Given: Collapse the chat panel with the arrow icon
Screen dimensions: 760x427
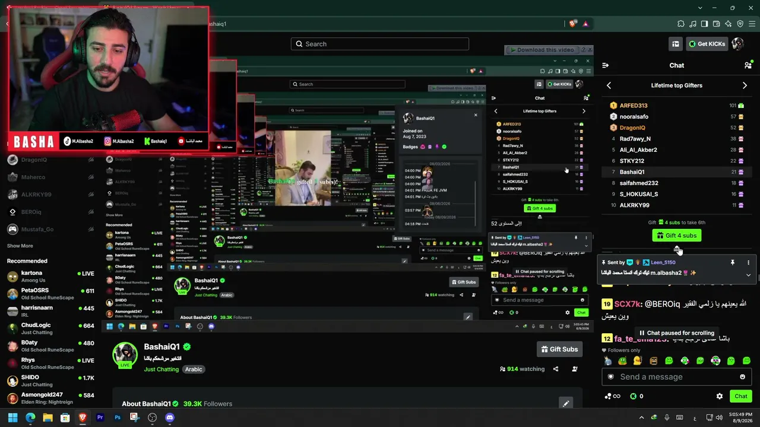Looking at the screenshot, I should 605,65.
